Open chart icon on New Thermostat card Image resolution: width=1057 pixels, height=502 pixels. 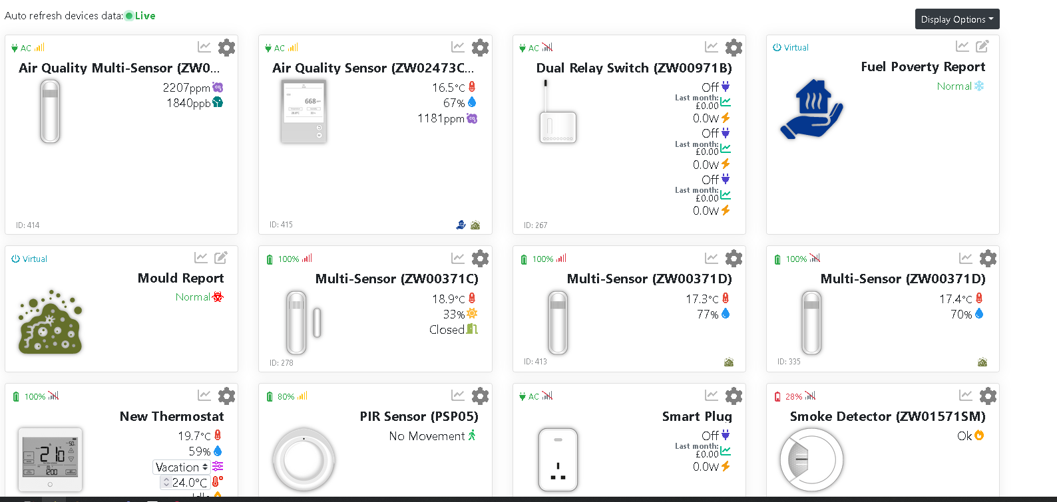coord(204,396)
